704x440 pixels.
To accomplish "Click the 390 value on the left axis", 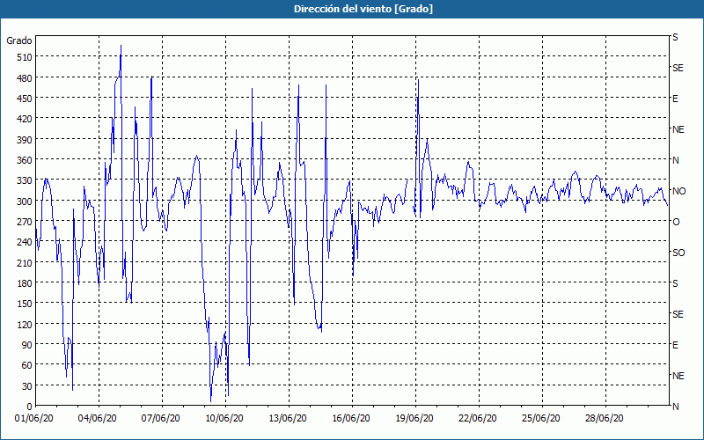I will [25, 140].
